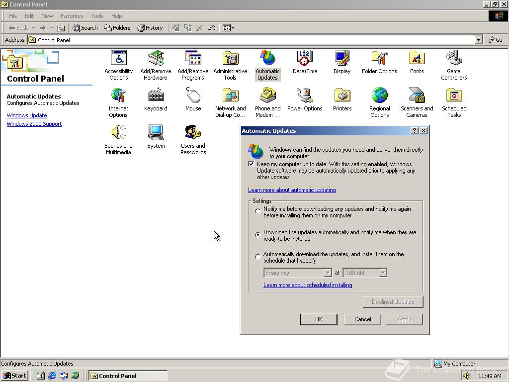Click the Up folder toolbar icon
509x382 pixels.
[61, 28]
